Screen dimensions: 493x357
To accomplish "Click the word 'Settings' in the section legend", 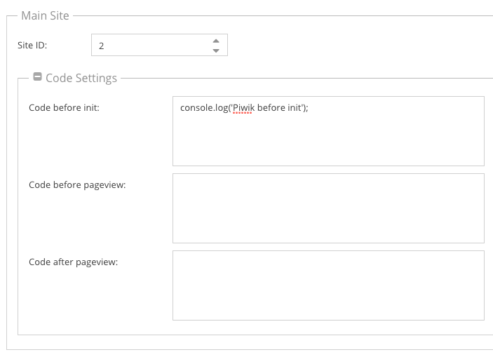I will 97,78.
